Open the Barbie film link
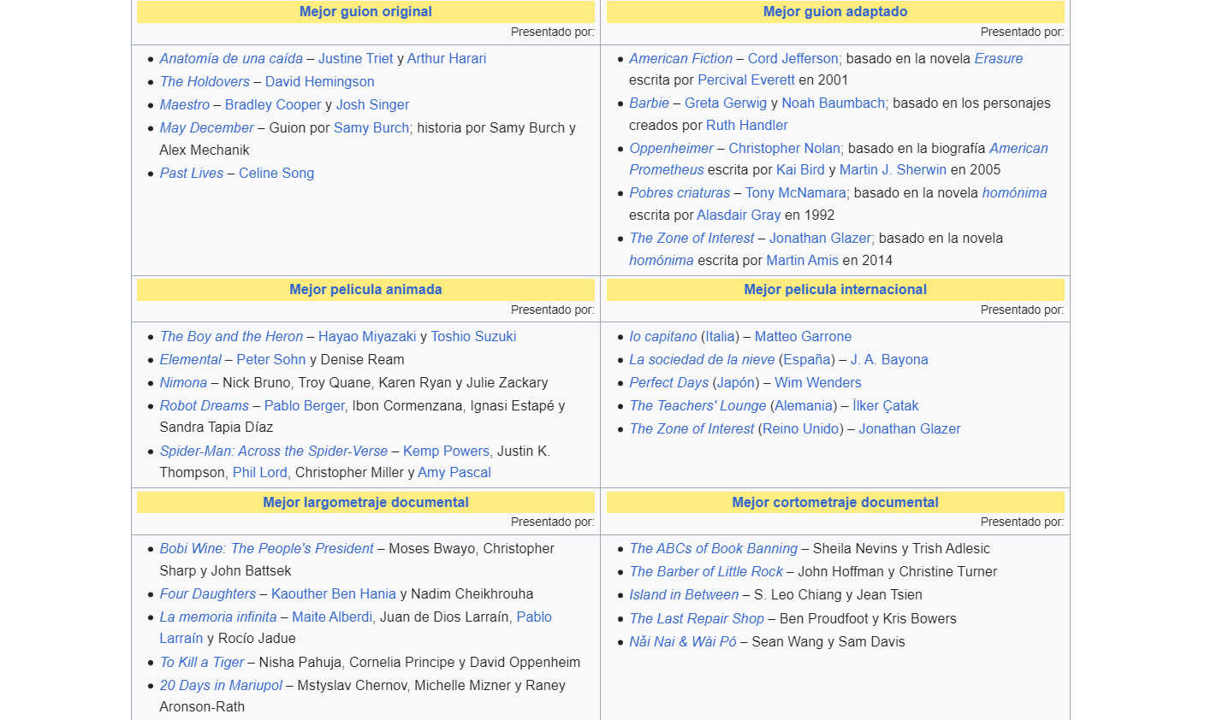Viewport: 1211px width, 720px height. coord(650,103)
